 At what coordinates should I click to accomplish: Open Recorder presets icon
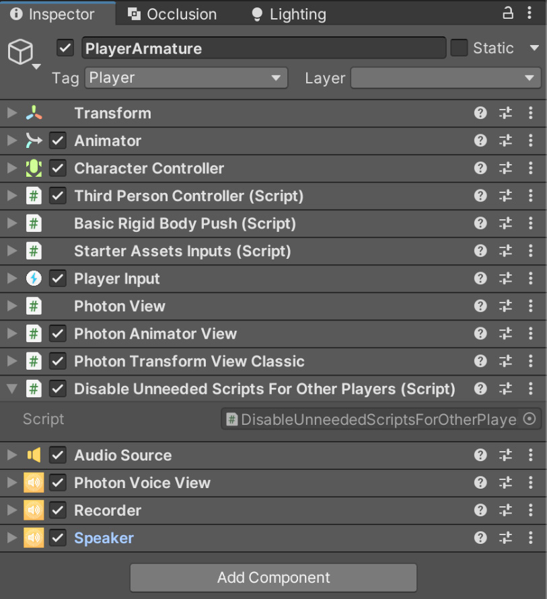[505, 510]
